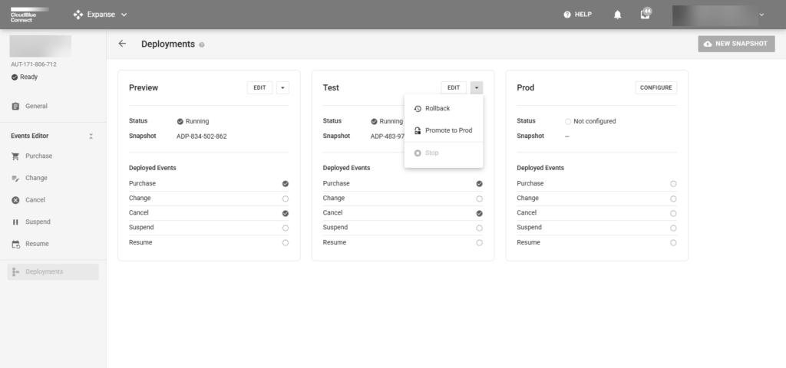Click the Promote to Prod icon
786x368 pixels.
pyautogui.click(x=418, y=130)
